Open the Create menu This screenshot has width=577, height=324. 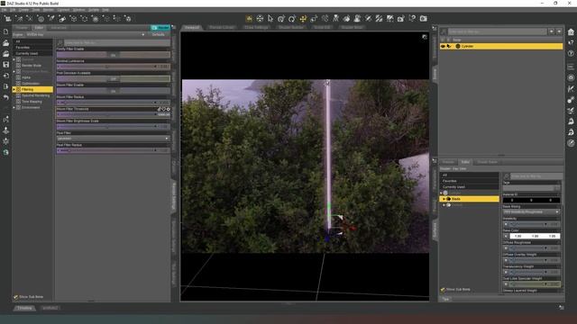pos(23,10)
